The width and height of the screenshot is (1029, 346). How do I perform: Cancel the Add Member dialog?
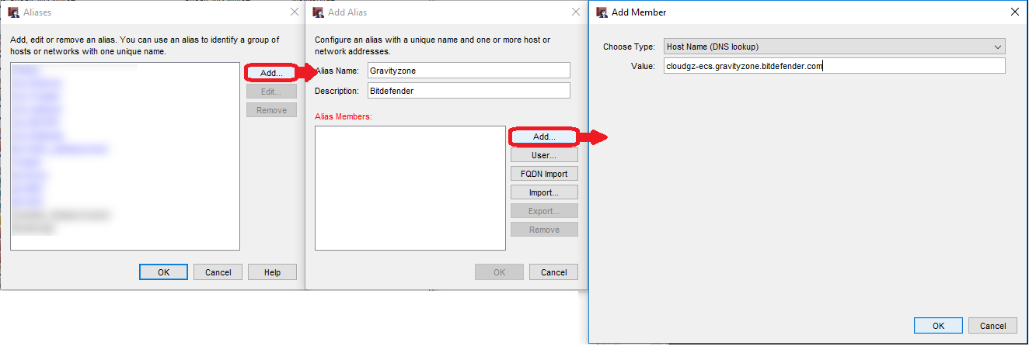click(x=992, y=326)
